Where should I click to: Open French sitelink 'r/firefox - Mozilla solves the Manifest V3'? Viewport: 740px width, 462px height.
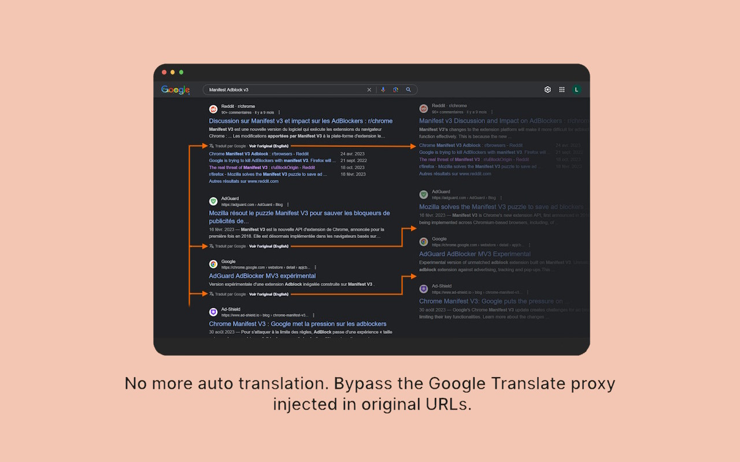click(x=268, y=174)
